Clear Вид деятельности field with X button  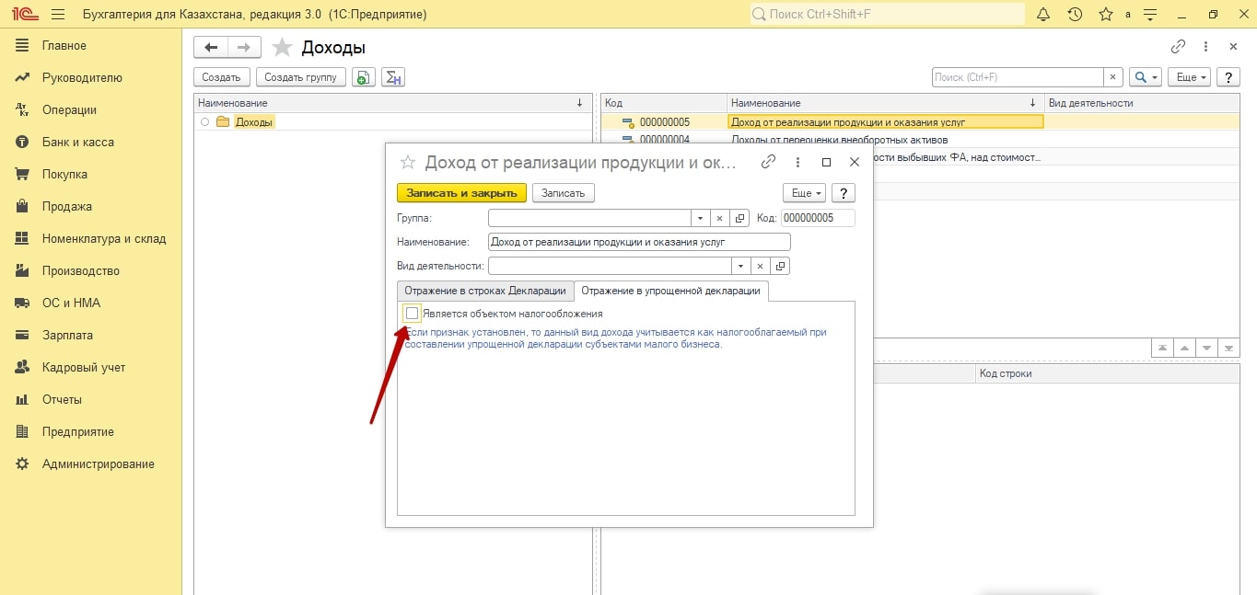(760, 266)
